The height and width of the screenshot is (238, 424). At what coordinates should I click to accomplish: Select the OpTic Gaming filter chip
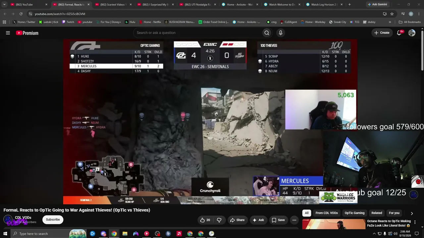tap(354, 213)
